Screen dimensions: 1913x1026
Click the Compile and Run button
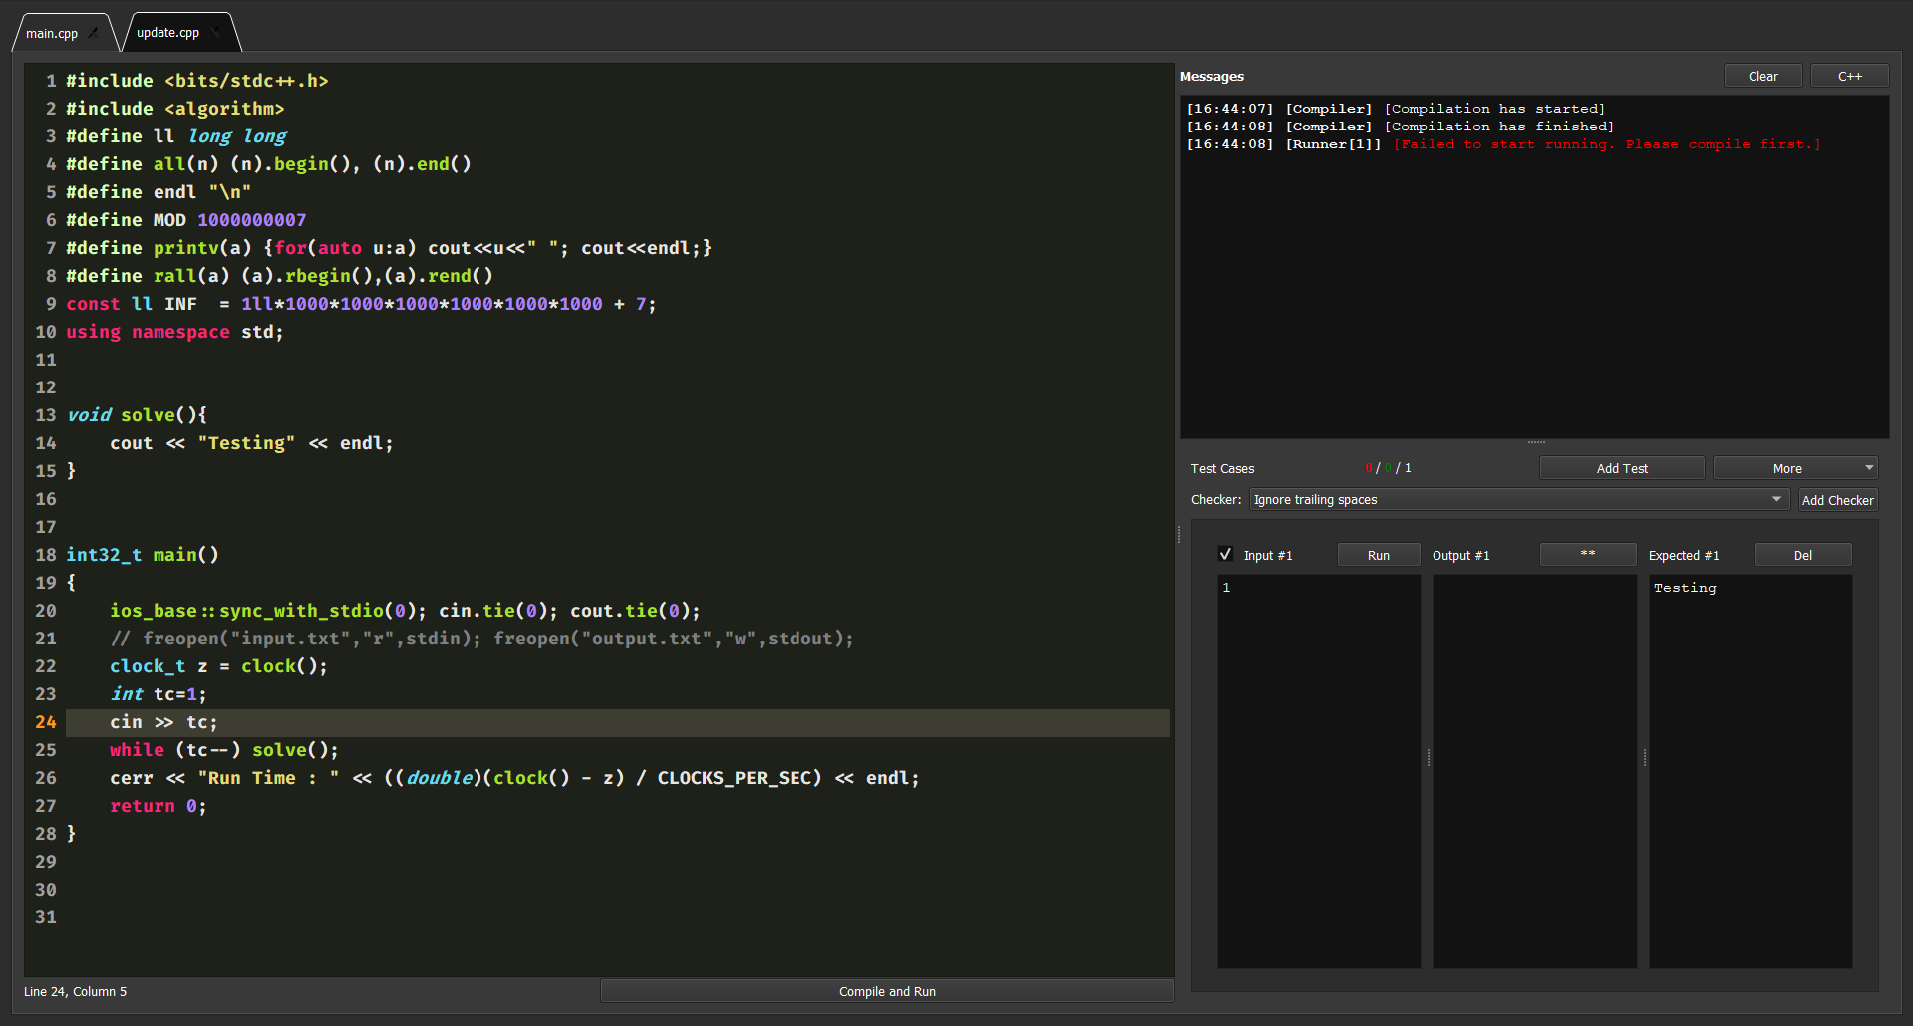coord(886,991)
